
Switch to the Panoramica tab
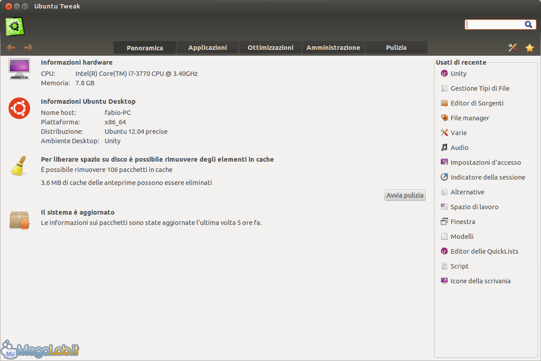point(145,48)
